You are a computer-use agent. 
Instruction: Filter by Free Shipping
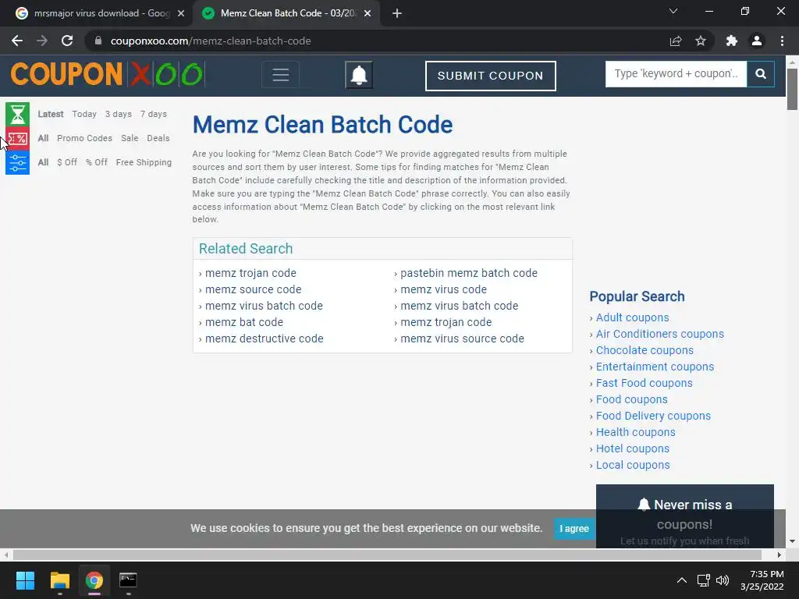(144, 162)
